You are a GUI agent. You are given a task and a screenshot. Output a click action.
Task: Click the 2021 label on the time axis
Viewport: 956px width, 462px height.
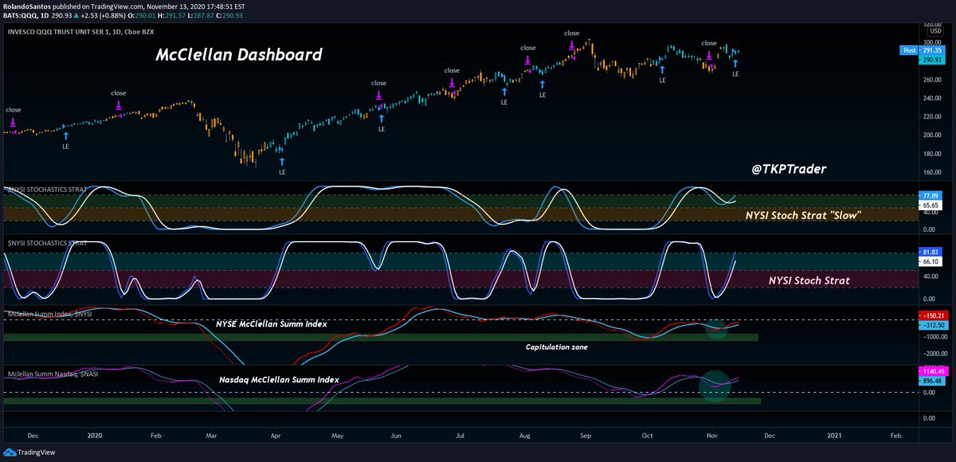point(833,436)
